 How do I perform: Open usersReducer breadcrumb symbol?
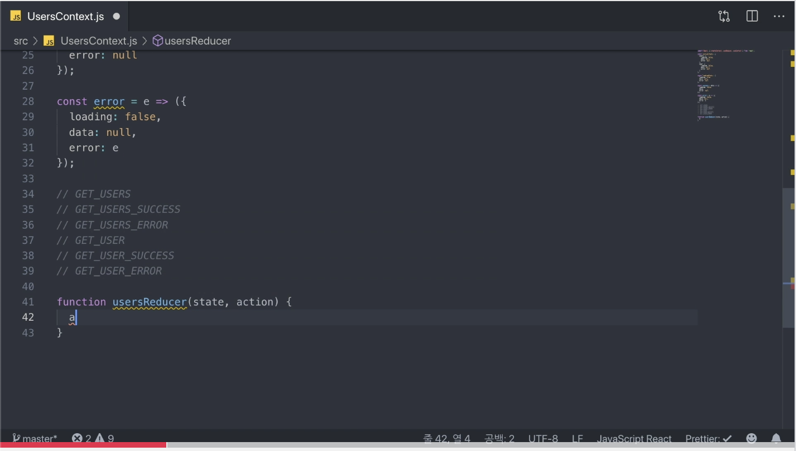(198, 41)
